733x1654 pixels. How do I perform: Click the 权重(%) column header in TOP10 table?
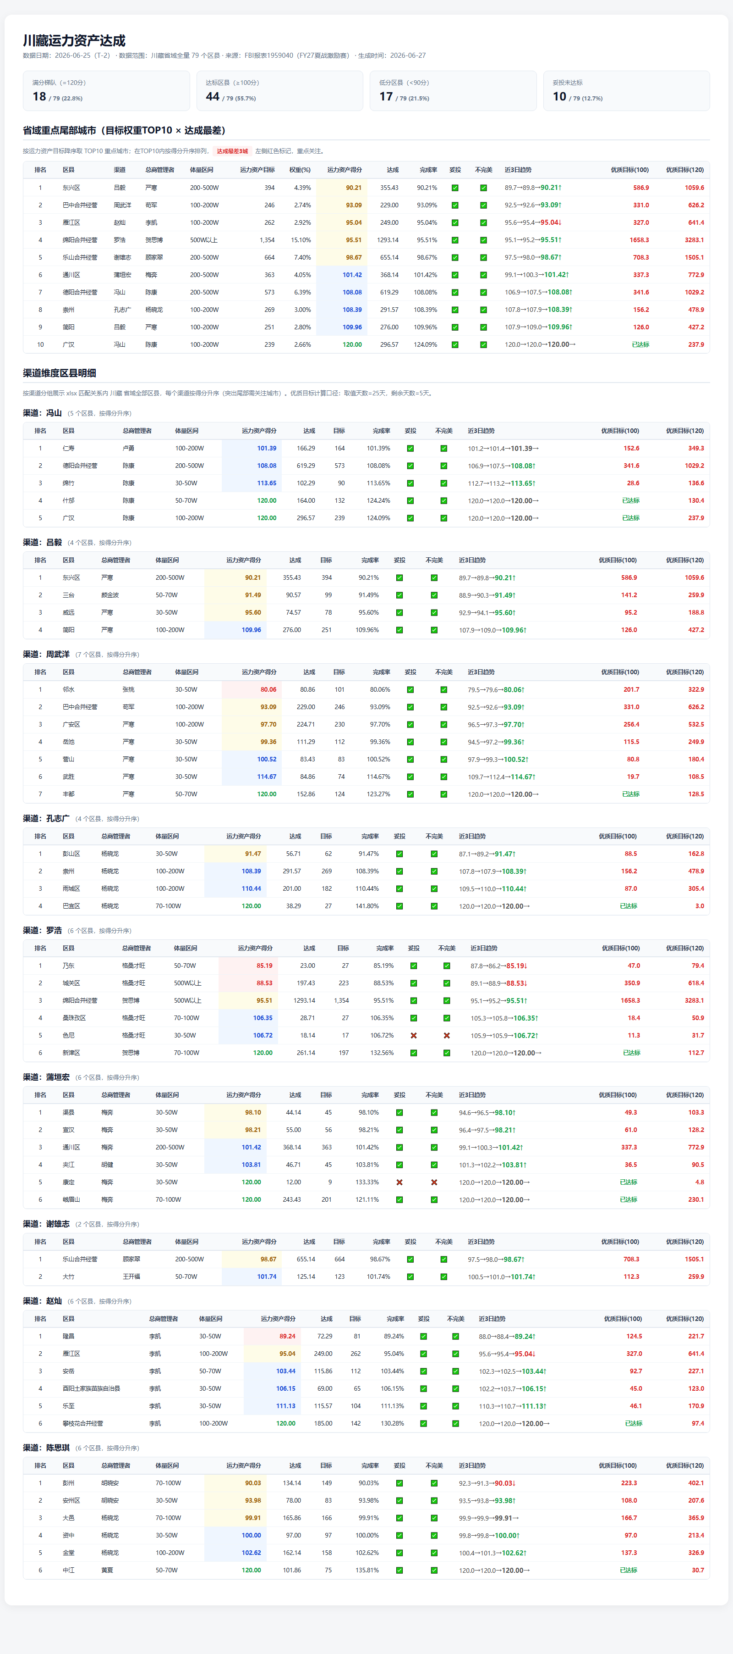pos(300,170)
